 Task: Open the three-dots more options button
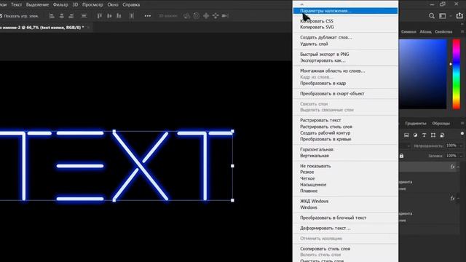(x=147, y=16)
